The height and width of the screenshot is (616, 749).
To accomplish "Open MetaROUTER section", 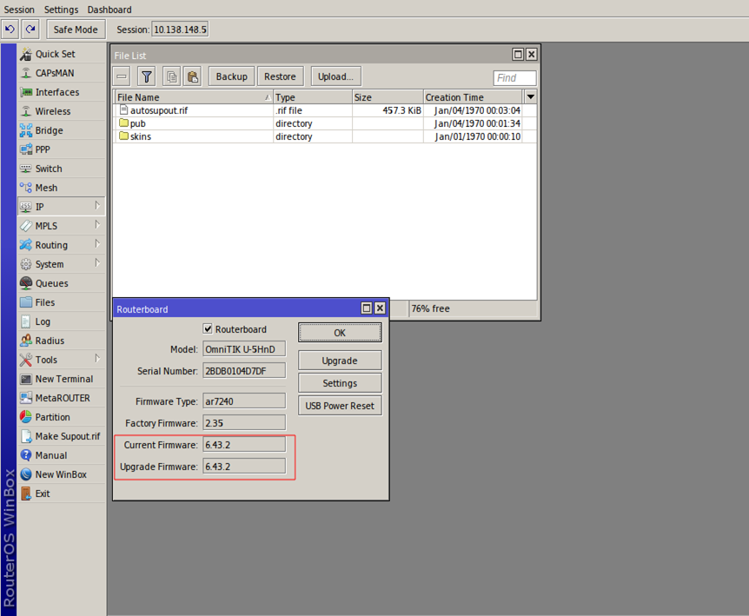I will pyautogui.click(x=62, y=398).
